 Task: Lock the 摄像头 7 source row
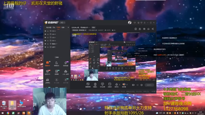click(x=48, y=44)
